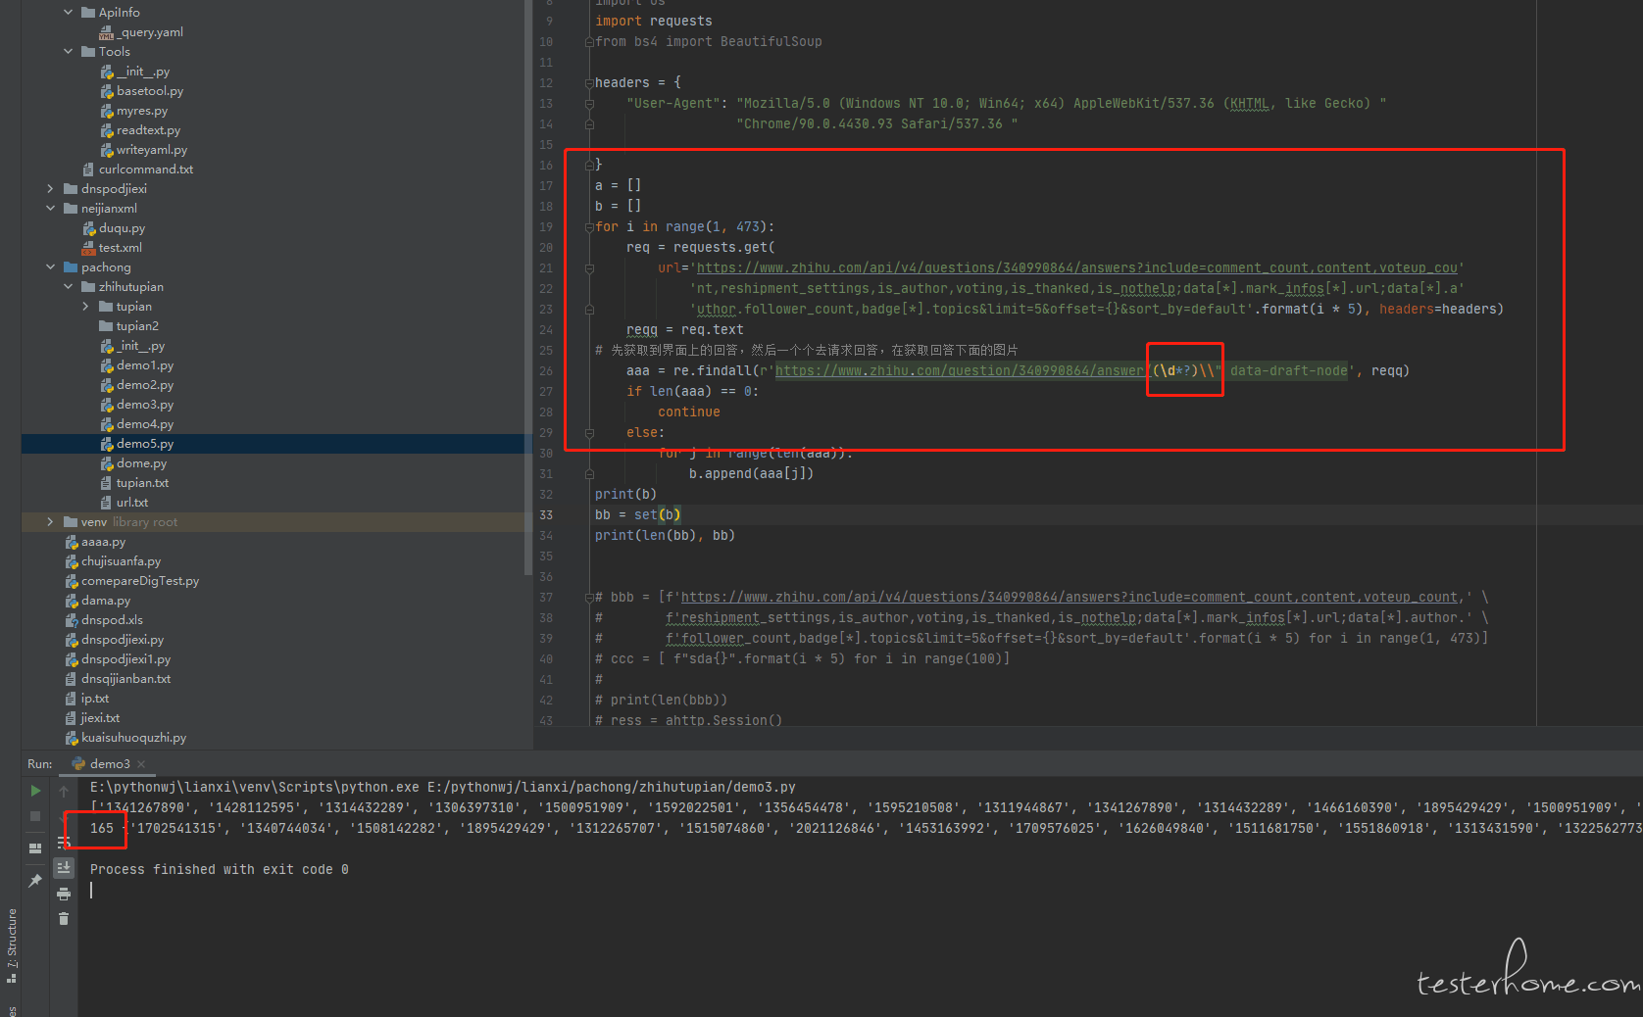Select chujisuanfa.py in the project tree
This screenshot has height=1017, width=1643.
pos(121,561)
